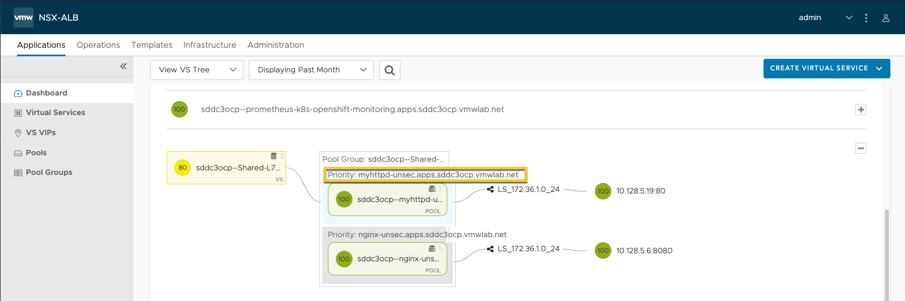Click server count icon on nginx pool

[x=432, y=249]
